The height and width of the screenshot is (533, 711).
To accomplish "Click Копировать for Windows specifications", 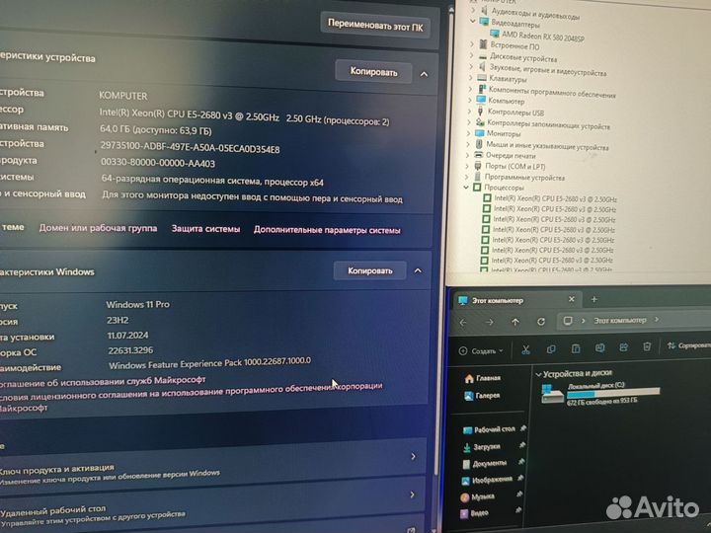I will (x=370, y=270).
